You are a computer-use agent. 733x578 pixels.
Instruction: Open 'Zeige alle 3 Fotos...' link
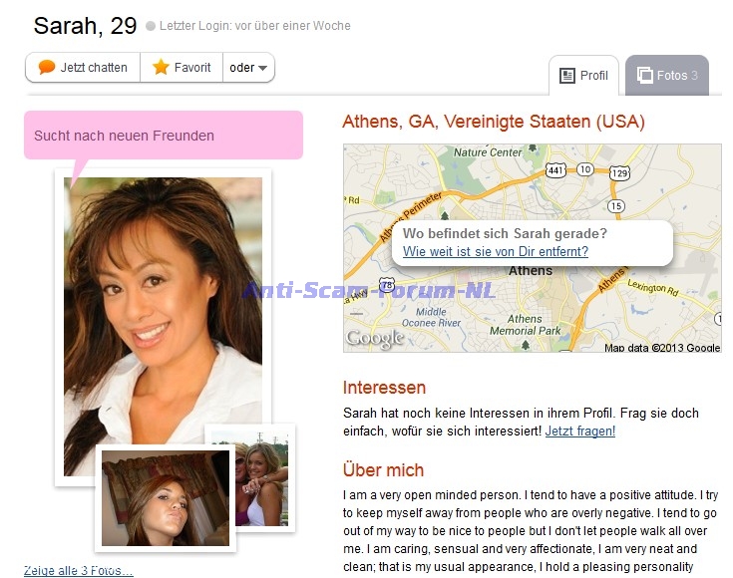pyautogui.click(x=79, y=570)
